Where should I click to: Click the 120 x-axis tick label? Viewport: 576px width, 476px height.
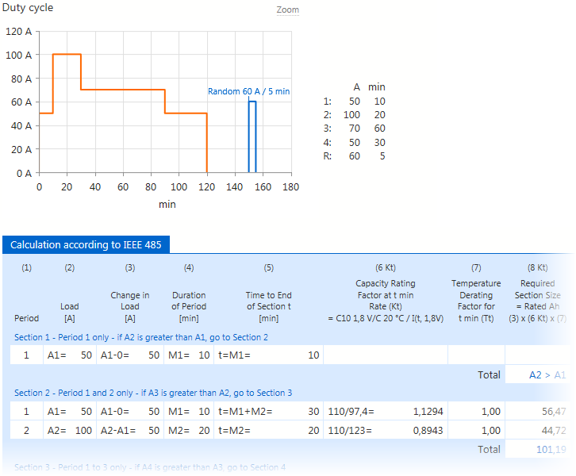tap(206, 187)
